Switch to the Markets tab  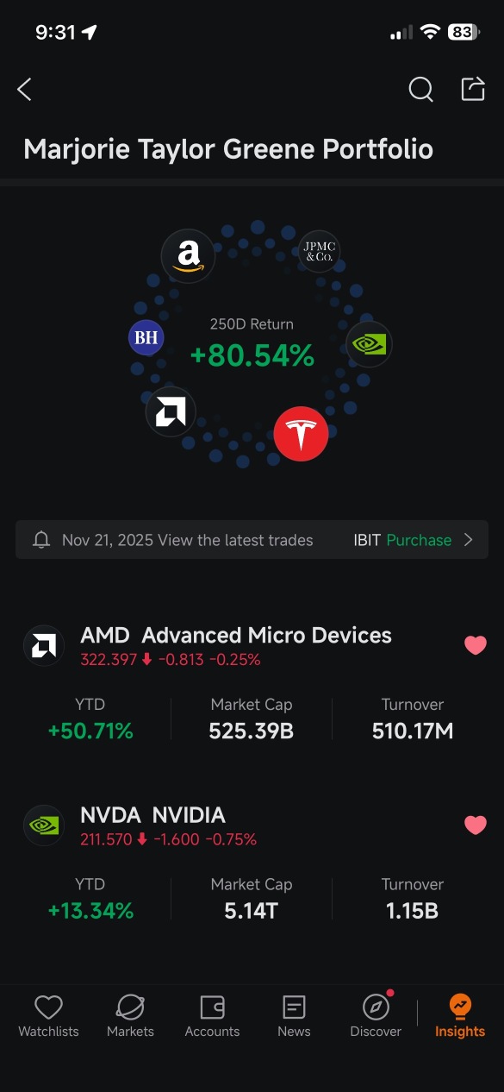(x=130, y=1016)
